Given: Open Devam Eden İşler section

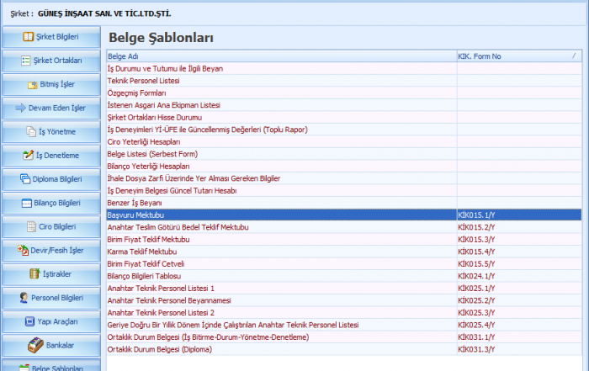Looking at the screenshot, I should pyautogui.click(x=50, y=108).
